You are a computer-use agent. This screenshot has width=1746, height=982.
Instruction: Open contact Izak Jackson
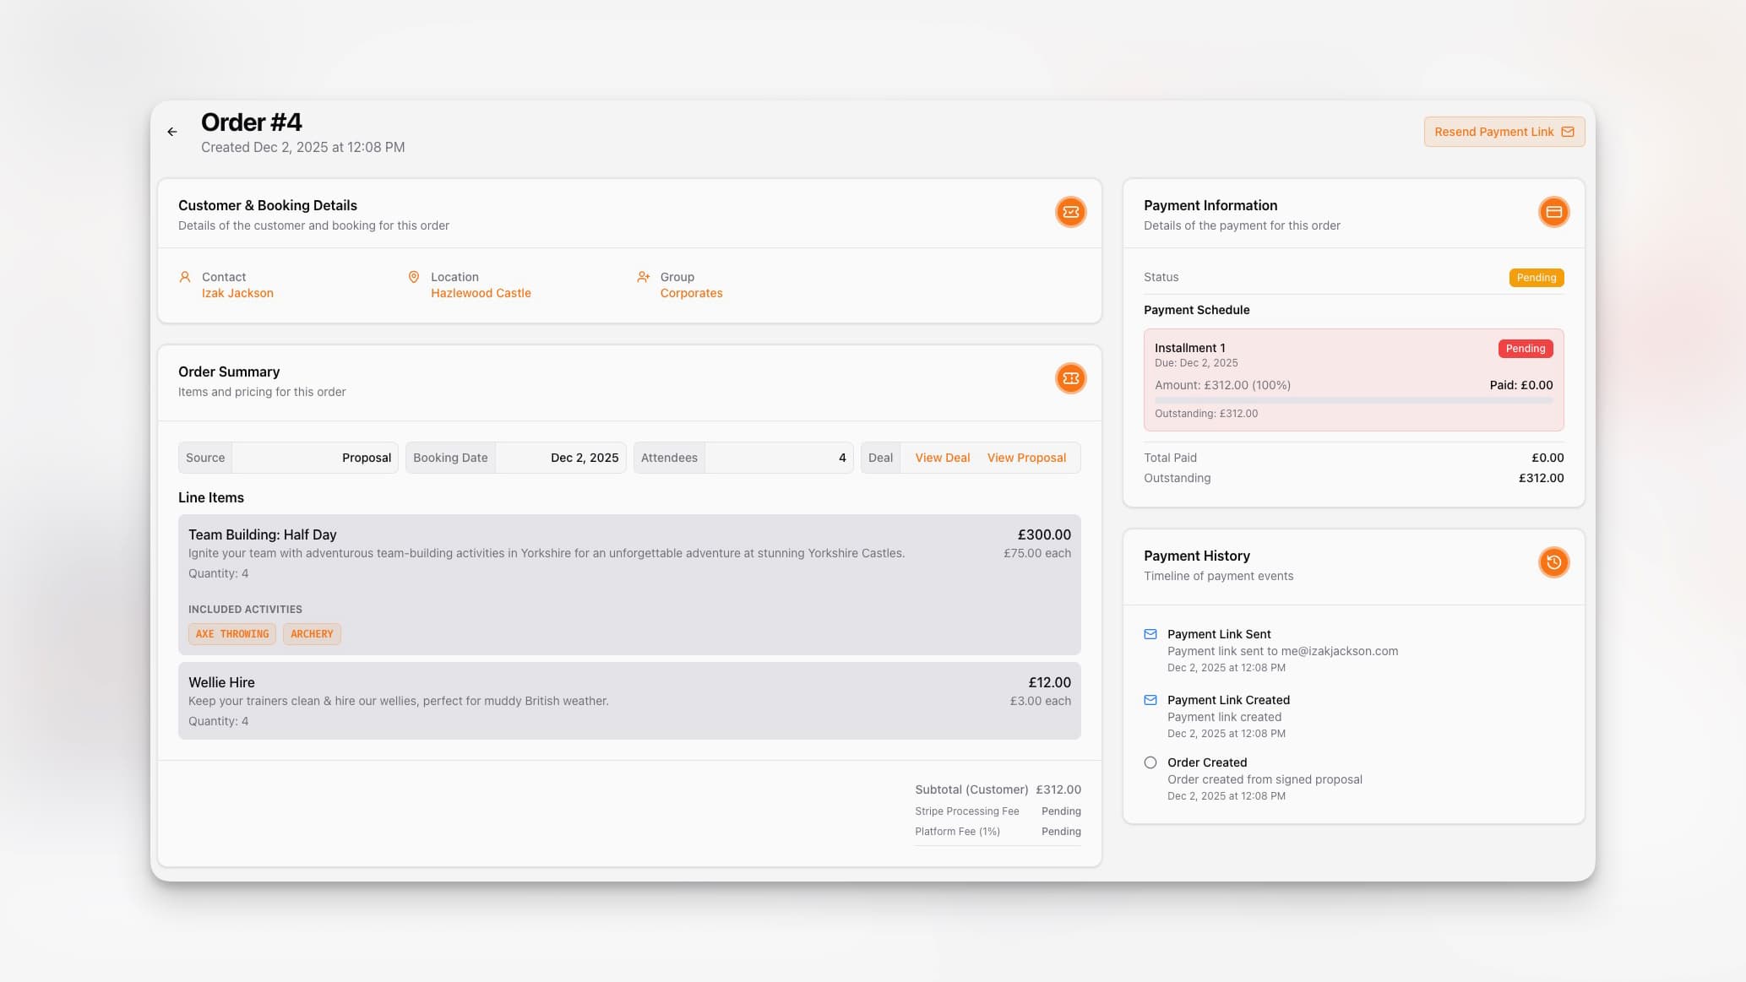coord(237,293)
